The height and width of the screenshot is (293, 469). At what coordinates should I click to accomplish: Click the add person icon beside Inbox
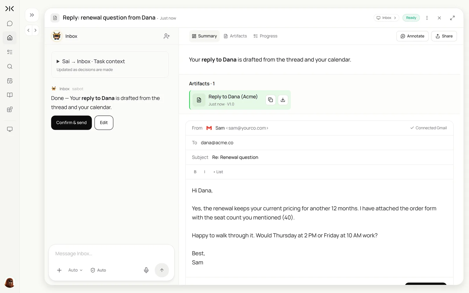point(166,36)
